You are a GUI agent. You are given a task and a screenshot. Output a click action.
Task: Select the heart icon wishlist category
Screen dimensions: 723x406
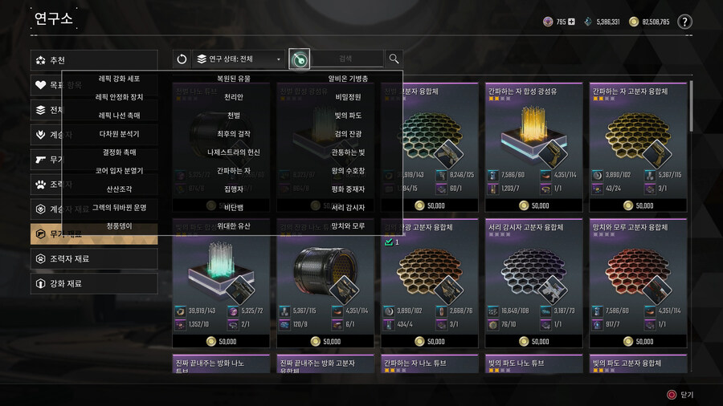coord(41,85)
